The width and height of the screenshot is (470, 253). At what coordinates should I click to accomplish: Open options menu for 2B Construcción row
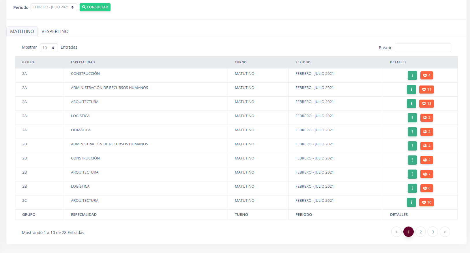(412, 160)
